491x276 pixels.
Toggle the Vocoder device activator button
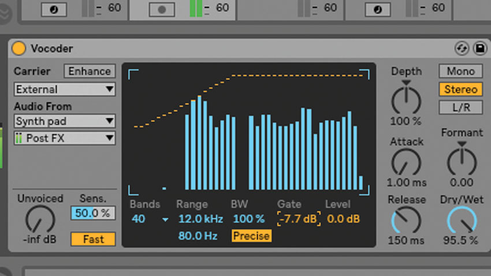[18, 49]
